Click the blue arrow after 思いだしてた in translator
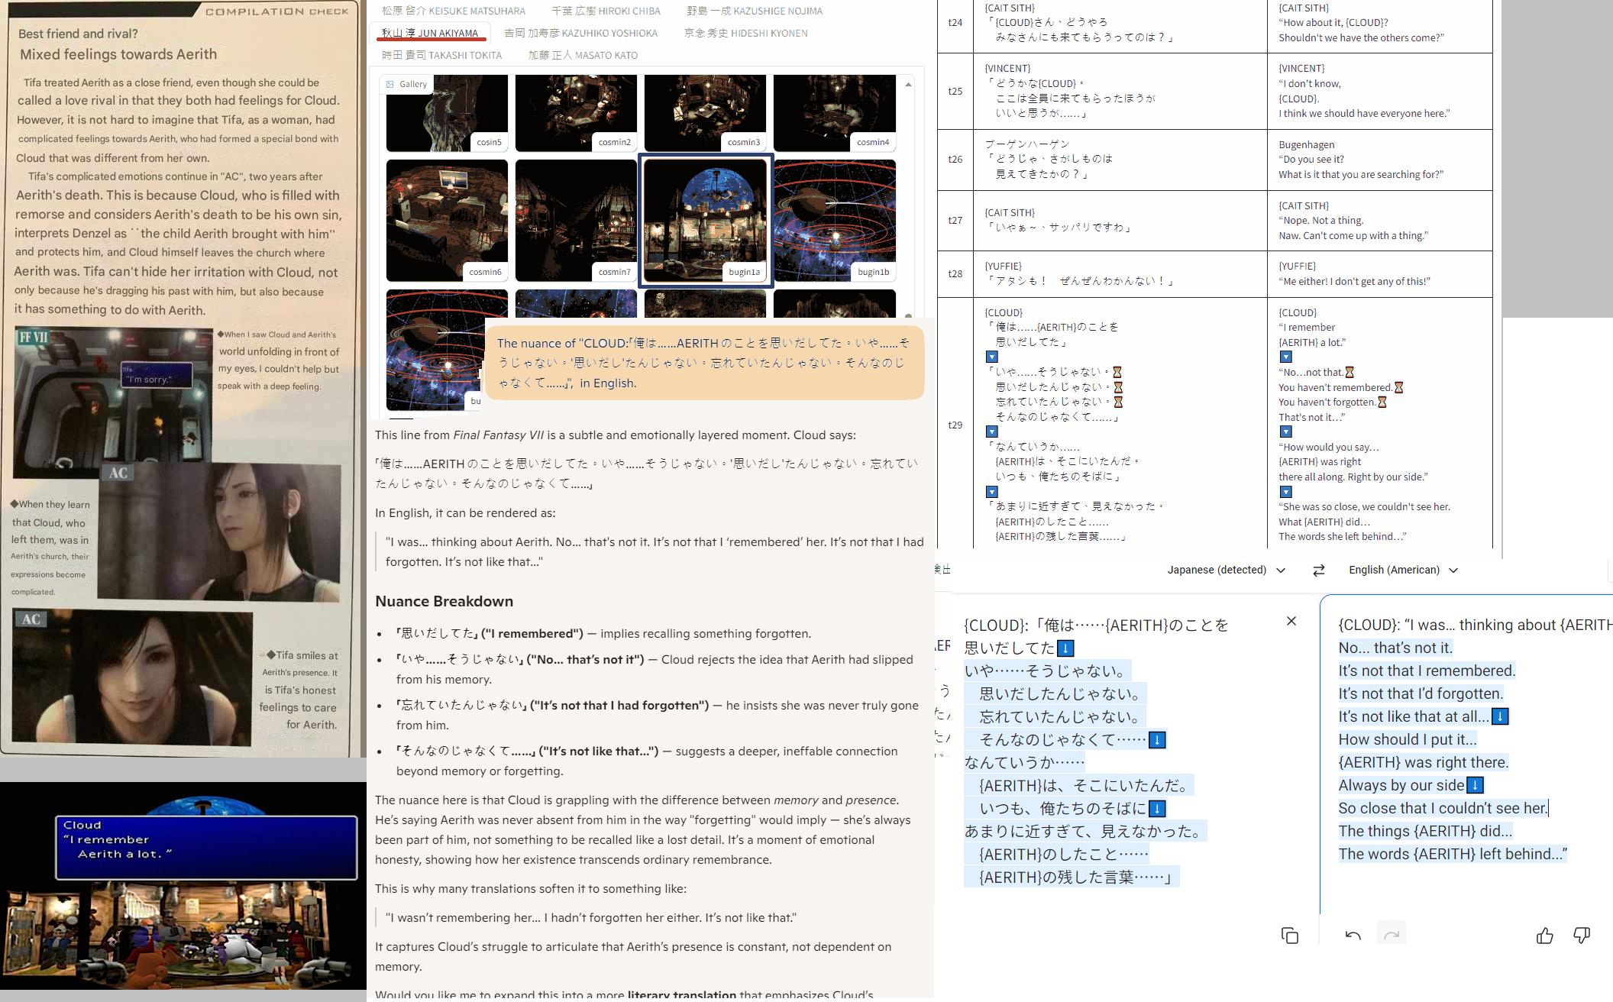This screenshot has height=1002, width=1613. 1065,648
